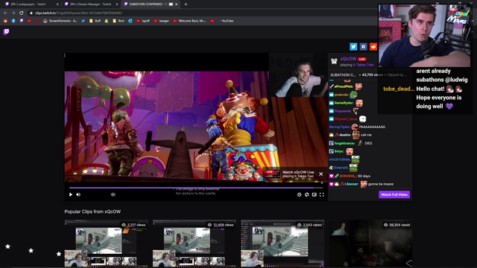Click Watch Full Video button
Screen dimensions: 477x268
click(x=394, y=194)
